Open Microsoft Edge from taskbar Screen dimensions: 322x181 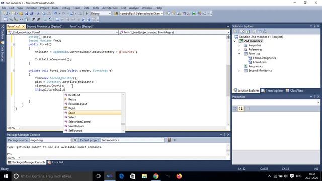(x=121, y=176)
